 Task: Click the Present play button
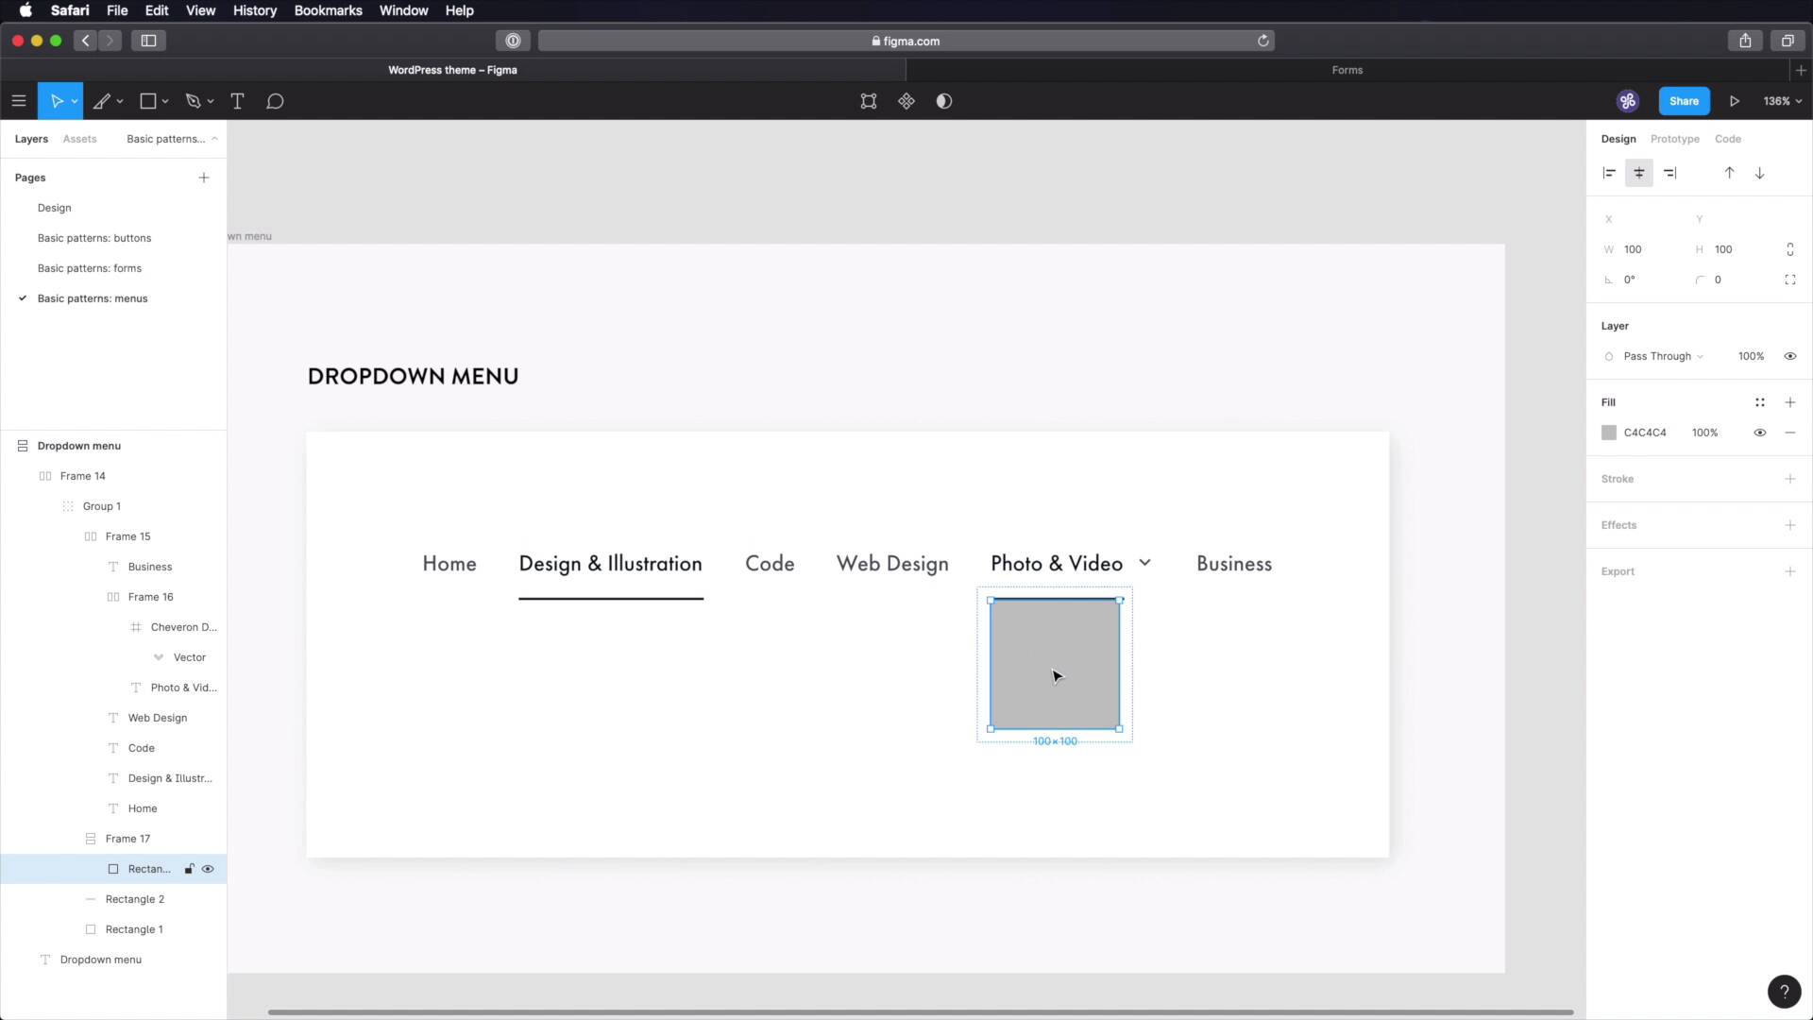[1734, 101]
